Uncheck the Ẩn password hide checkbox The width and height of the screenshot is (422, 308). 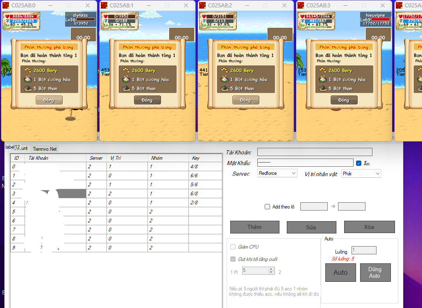[x=359, y=163]
